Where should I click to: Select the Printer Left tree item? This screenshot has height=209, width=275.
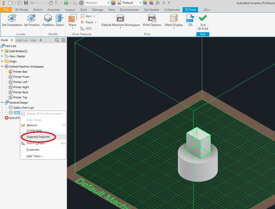click(x=20, y=82)
